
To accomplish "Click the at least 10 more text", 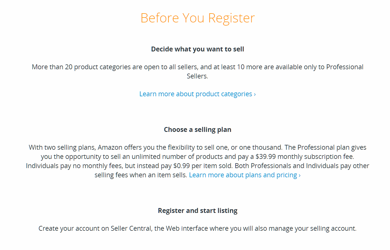I will click(229, 67).
